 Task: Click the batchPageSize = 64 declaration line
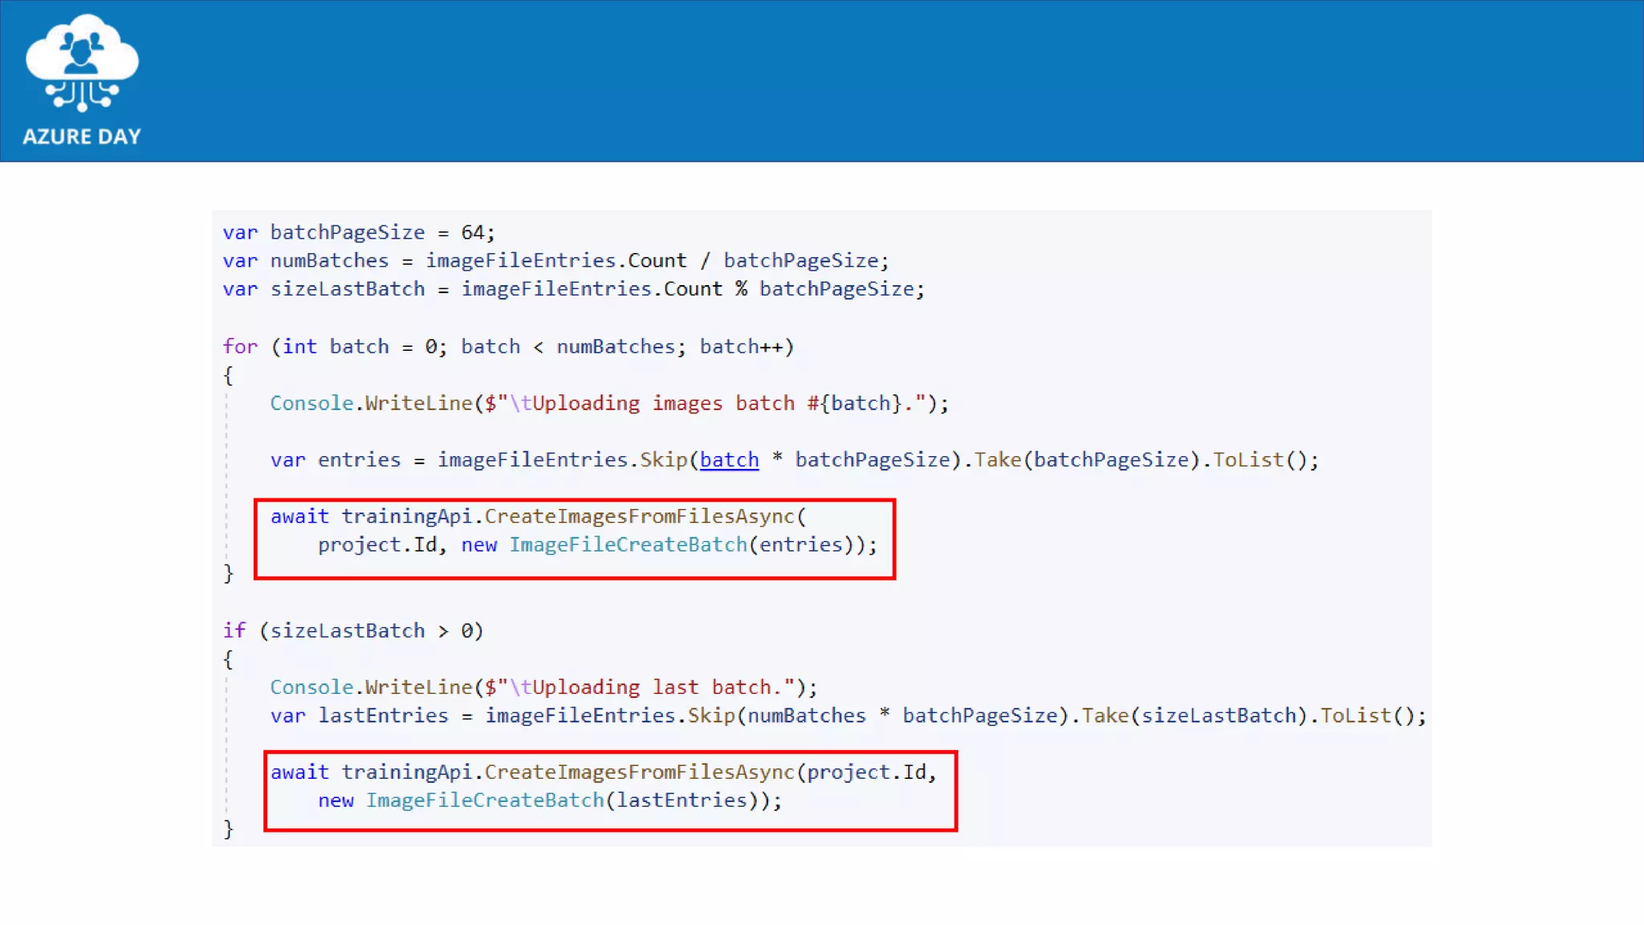pos(358,233)
